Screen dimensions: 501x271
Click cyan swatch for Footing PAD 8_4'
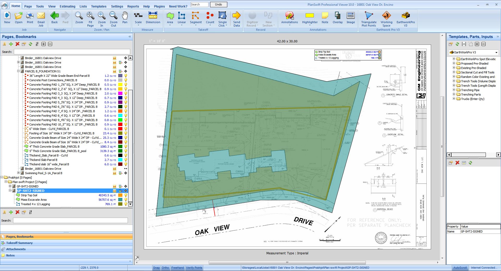(x=120, y=116)
